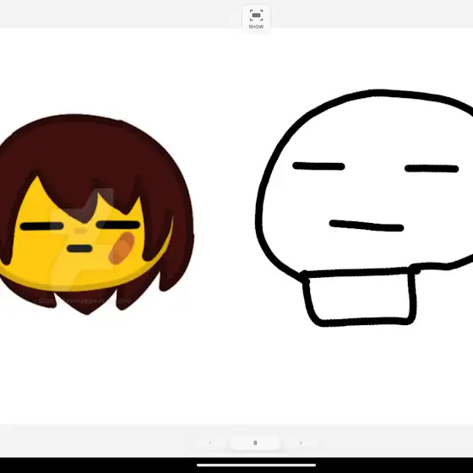Go to the next page arrow
The image size is (473, 473).
click(301, 443)
